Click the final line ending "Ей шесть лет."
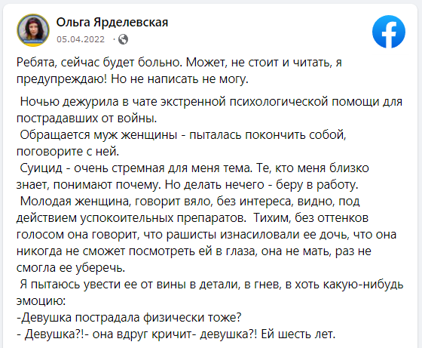This screenshot has width=422, height=348. point(176,334)
